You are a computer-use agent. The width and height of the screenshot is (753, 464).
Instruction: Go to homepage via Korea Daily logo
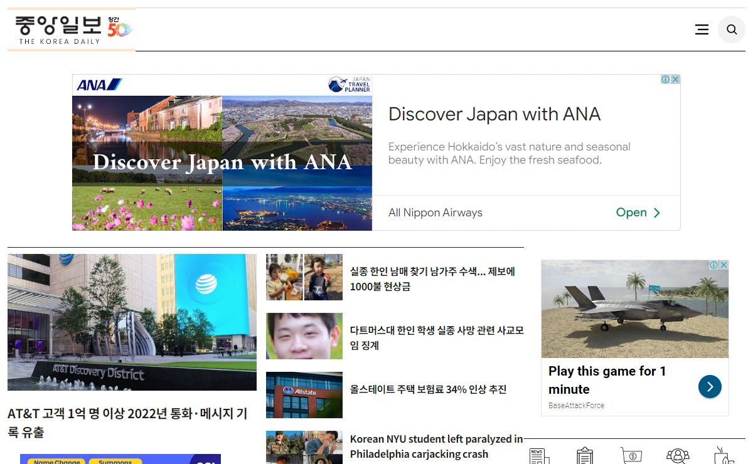click(x=72, y=29)
